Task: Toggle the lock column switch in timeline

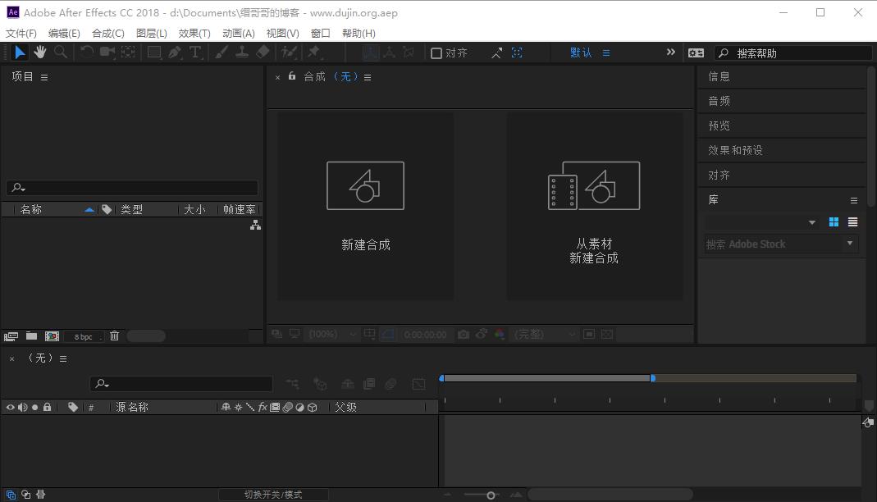Action: pyautogui.click(x=47, y=407)
